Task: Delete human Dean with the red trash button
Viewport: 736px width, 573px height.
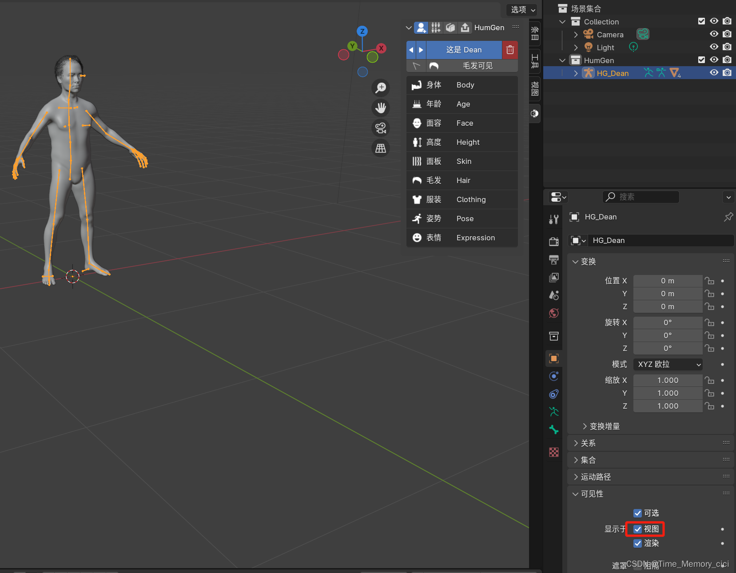Action: click(x=510, y=50)
